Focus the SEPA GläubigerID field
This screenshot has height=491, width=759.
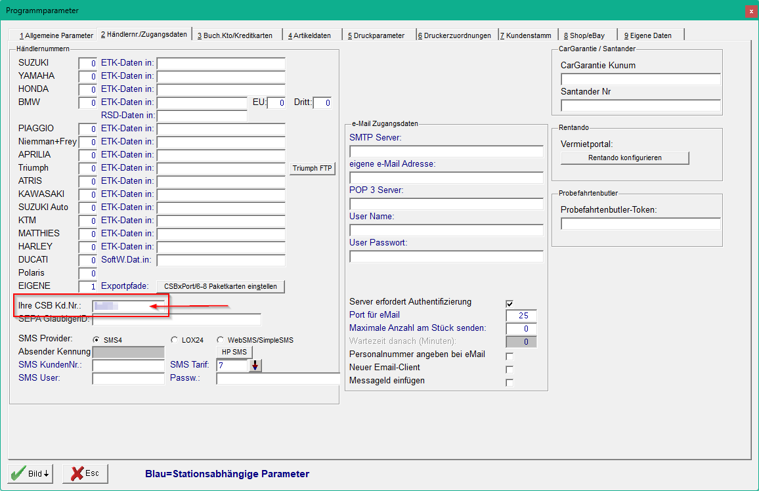177,319
